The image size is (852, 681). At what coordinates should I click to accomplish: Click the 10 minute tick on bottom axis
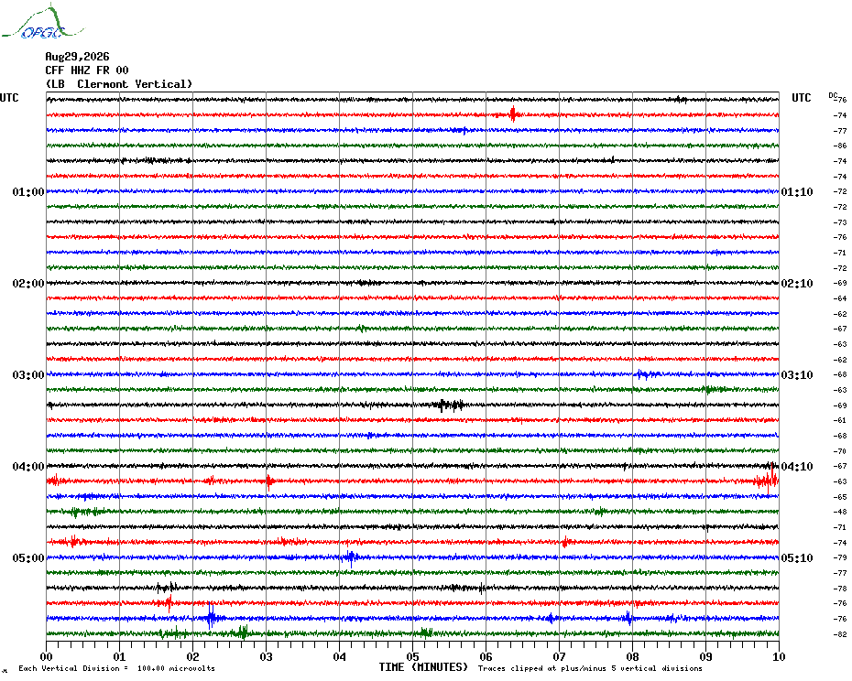pyautogui.click(x=779, y=656)
